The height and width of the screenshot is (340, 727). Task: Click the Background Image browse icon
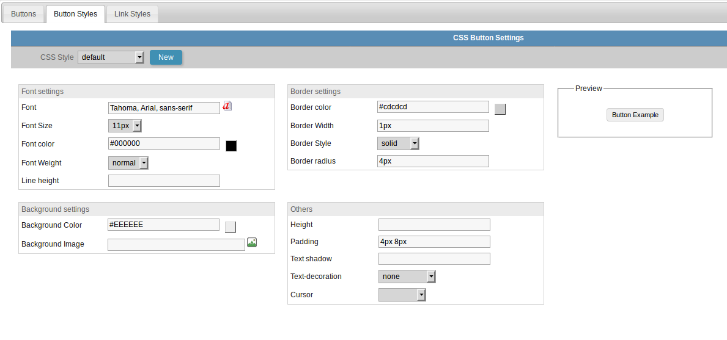252,243
